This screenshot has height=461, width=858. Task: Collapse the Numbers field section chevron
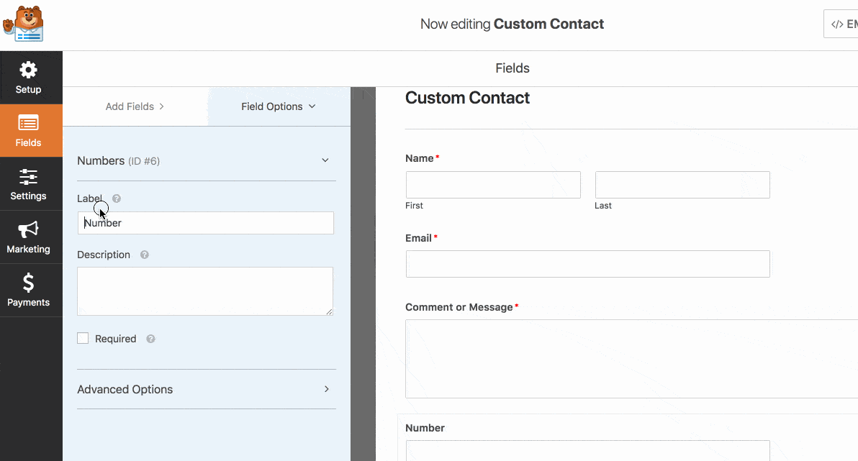click(x=325, y=160)
